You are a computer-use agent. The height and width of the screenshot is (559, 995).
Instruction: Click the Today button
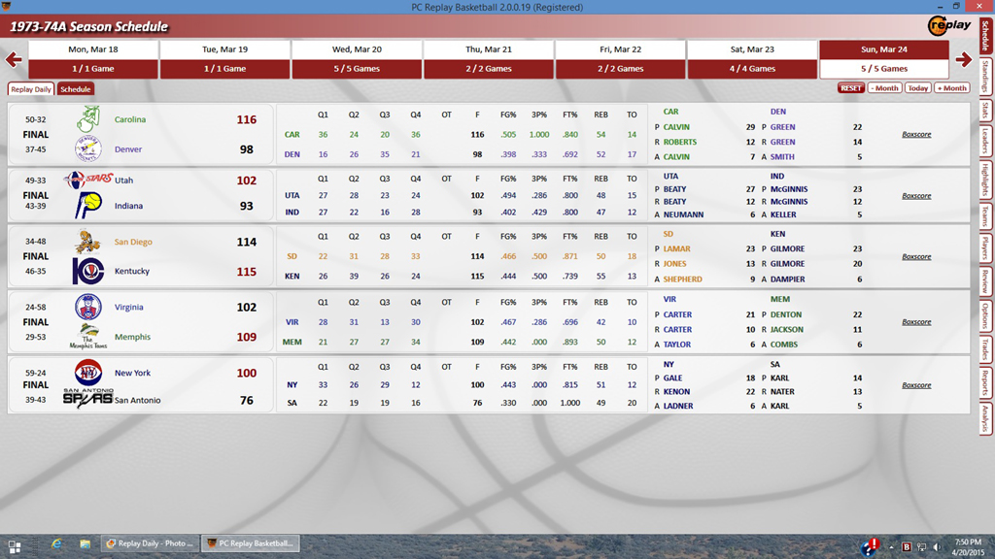coord(917,88)
